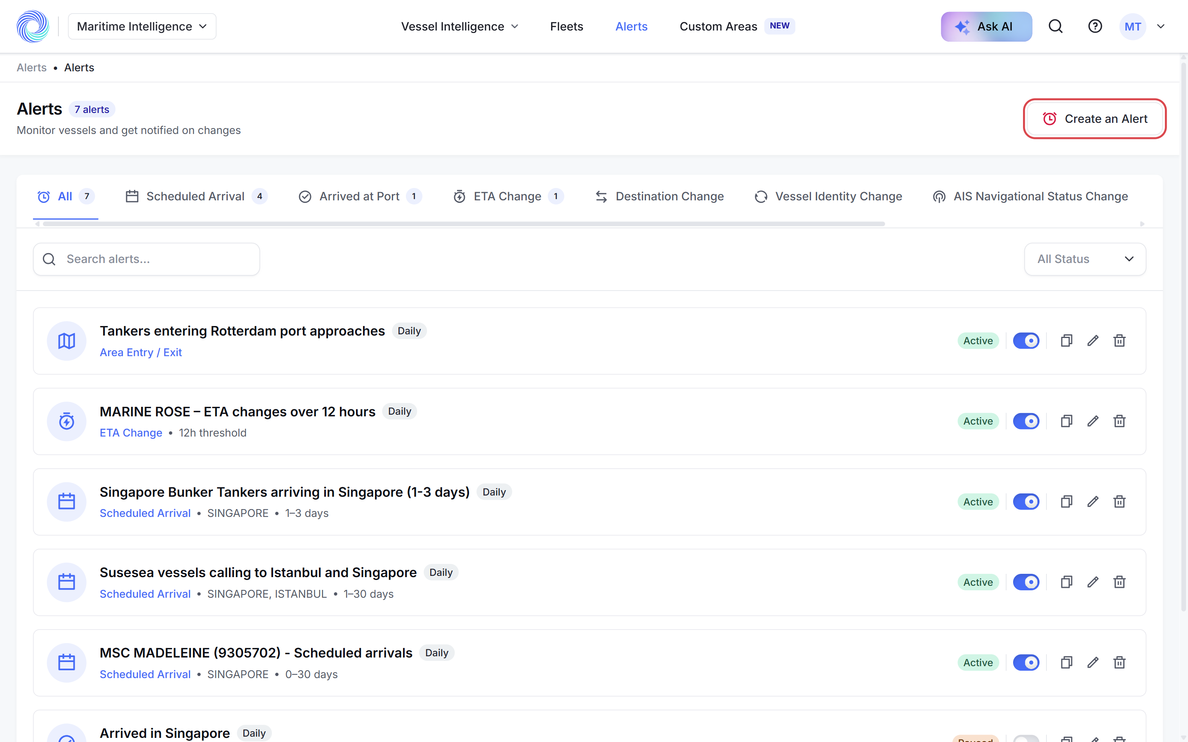Select the Arrived at Port tab
The width and height of the screenshot is (1188, 742).
click(x=360, y=196)
